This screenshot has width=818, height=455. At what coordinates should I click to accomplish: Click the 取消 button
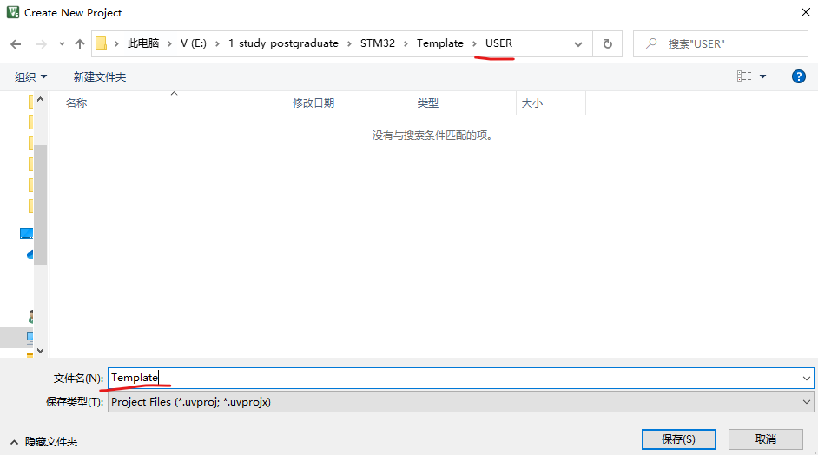[765, 439]
